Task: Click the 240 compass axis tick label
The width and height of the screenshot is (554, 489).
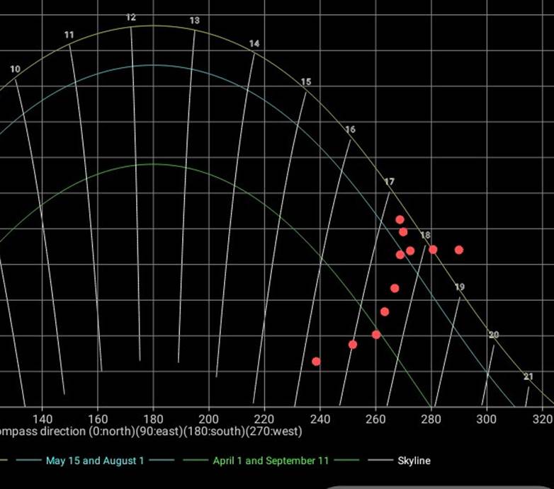Action: 320,418
